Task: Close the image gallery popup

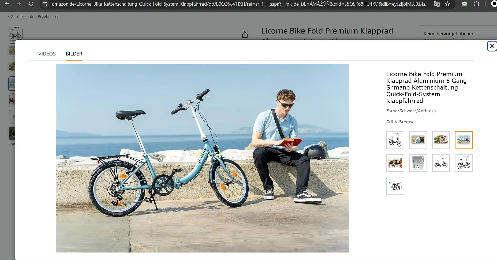Action: coord(492,46)
